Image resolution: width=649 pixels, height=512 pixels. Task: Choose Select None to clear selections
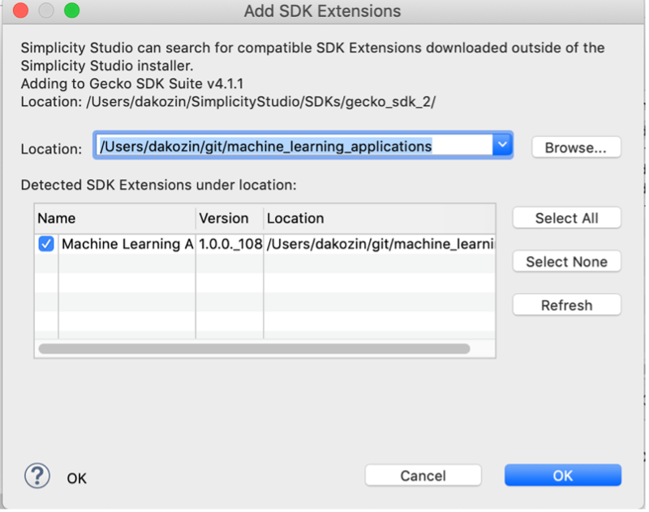coord(566,262)
